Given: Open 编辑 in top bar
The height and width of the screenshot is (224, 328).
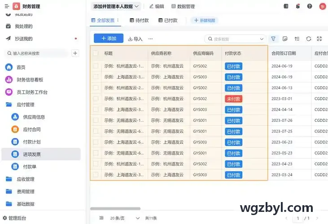Looking at the screenshot, I should pyautogui.click(x=157, y=6).
